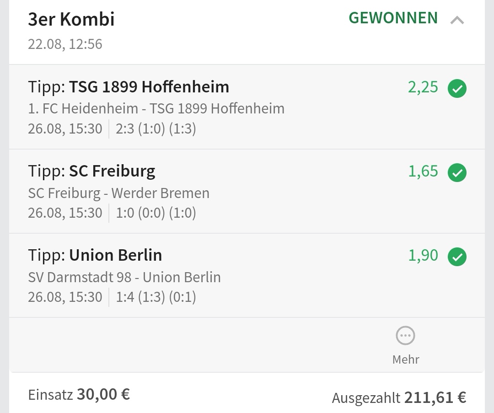Click the 1,90 odds value
494x413 pixels.
(x=423, y=255)
